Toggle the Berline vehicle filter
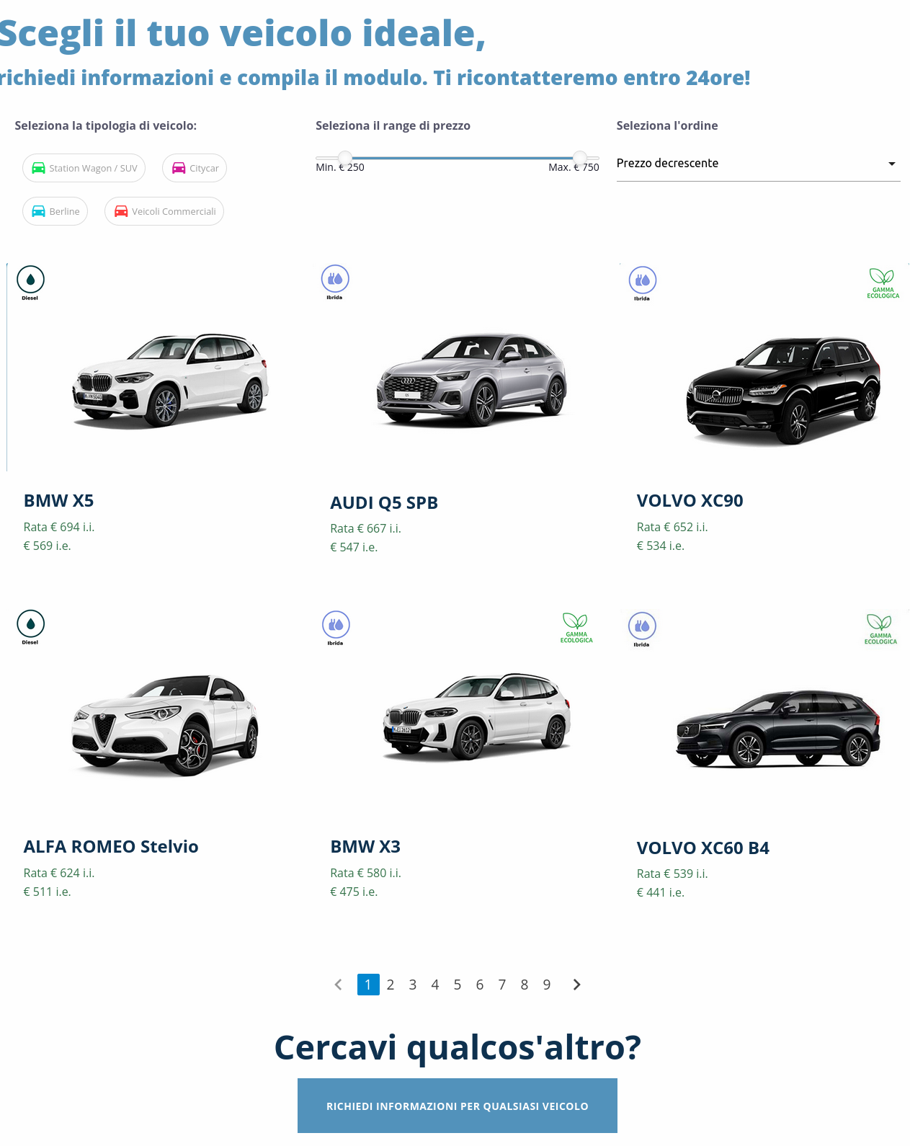This screenshot has width=910, height=1146. 55,211
